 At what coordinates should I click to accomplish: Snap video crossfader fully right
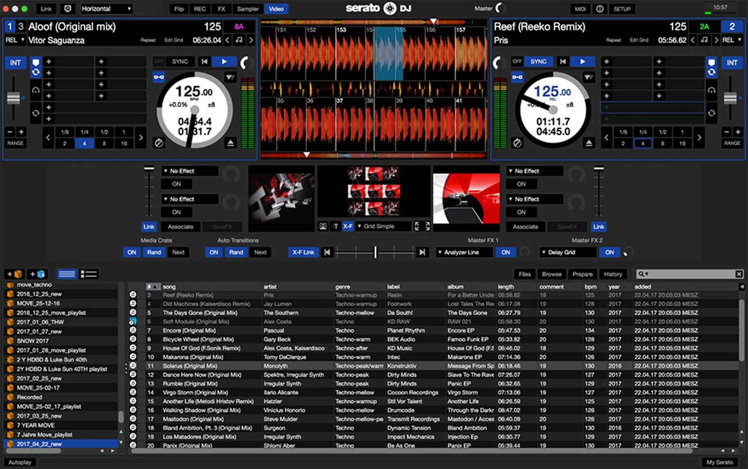tap(422, 252)
